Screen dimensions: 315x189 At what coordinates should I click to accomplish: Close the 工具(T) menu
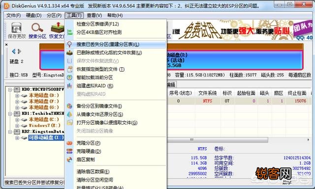point(74,15)
